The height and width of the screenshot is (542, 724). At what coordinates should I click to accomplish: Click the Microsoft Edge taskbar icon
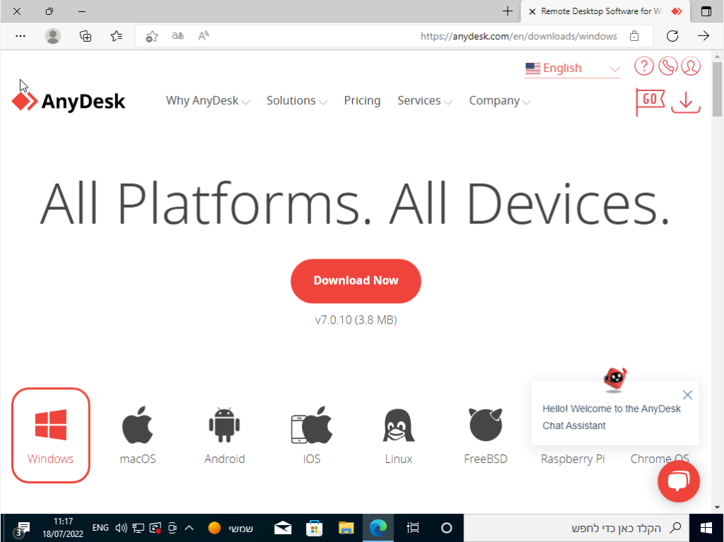pyautogui.click(x=378, y=528)
